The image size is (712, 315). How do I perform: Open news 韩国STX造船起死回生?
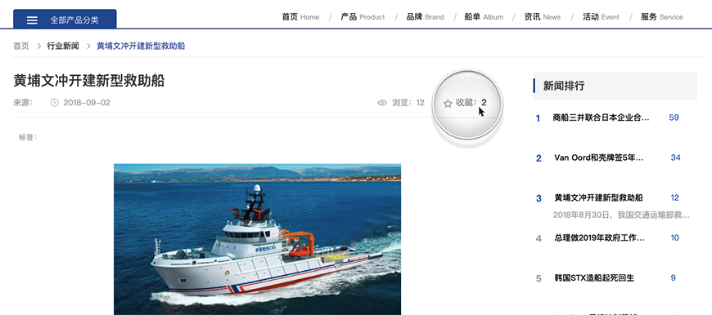[594, 278]
